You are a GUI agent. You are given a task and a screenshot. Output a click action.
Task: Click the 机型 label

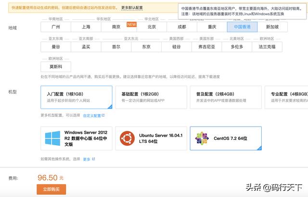(13, 92)
